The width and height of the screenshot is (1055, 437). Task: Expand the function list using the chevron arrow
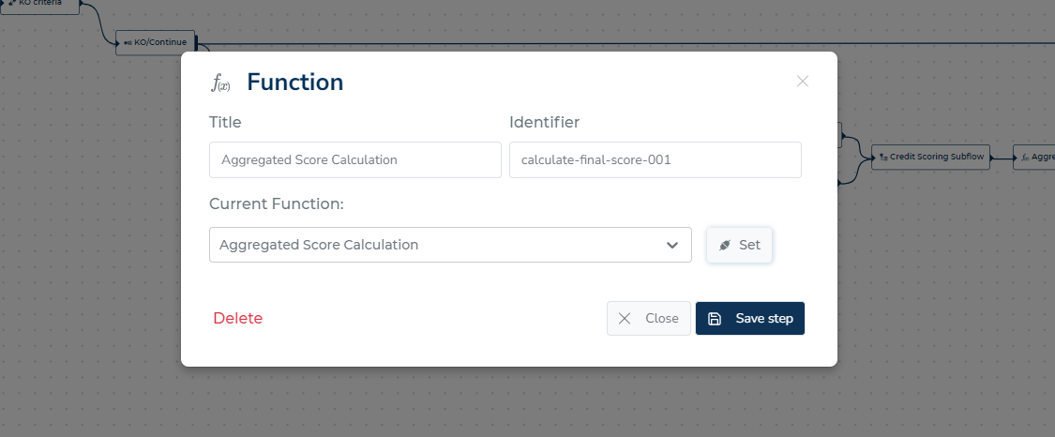pos(671,246)
